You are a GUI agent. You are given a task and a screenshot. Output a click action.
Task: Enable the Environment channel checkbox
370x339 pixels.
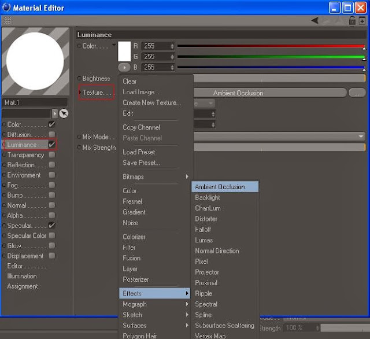(x=51, y=175)
